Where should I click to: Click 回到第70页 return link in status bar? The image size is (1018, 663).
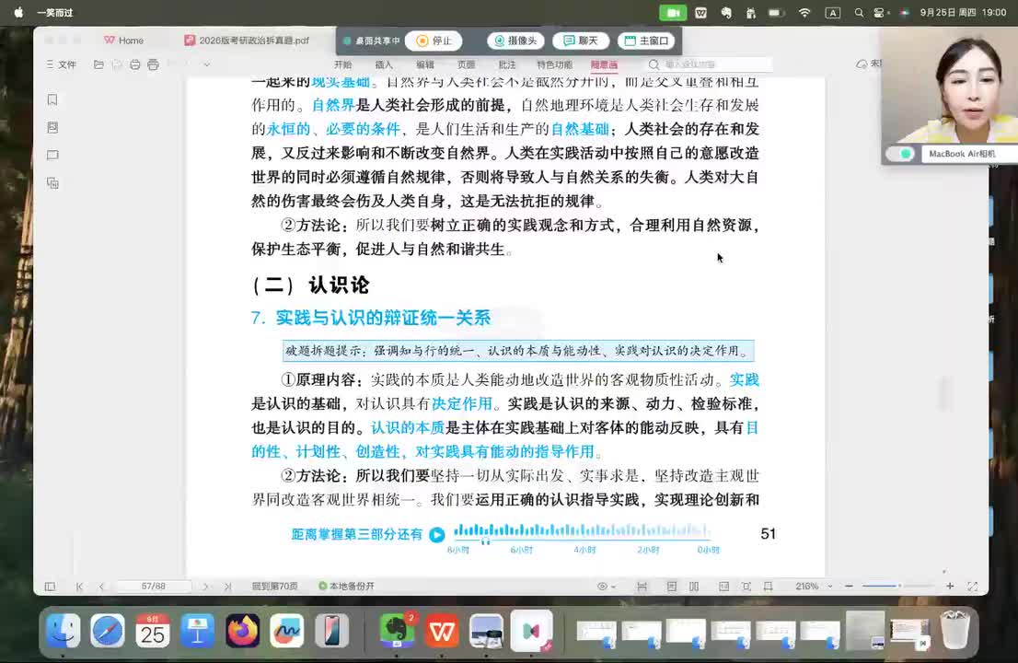click(x=274, y=587)
